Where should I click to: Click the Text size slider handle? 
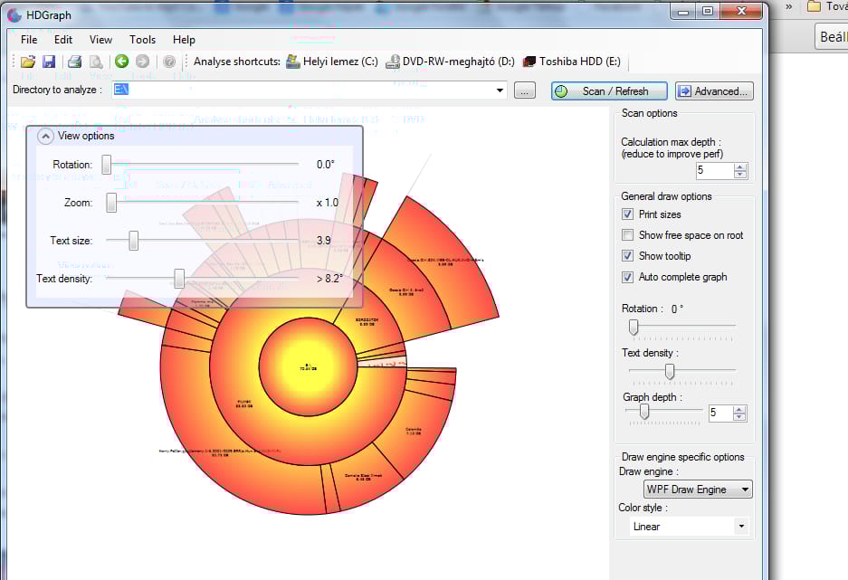(134, 241)
